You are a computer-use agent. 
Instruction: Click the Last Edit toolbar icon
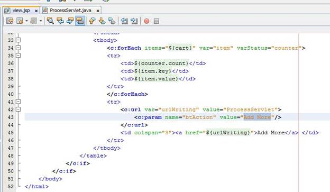click(x=10, y=21)
